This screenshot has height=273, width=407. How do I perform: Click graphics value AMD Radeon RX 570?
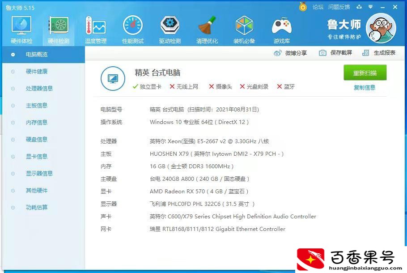199,192
